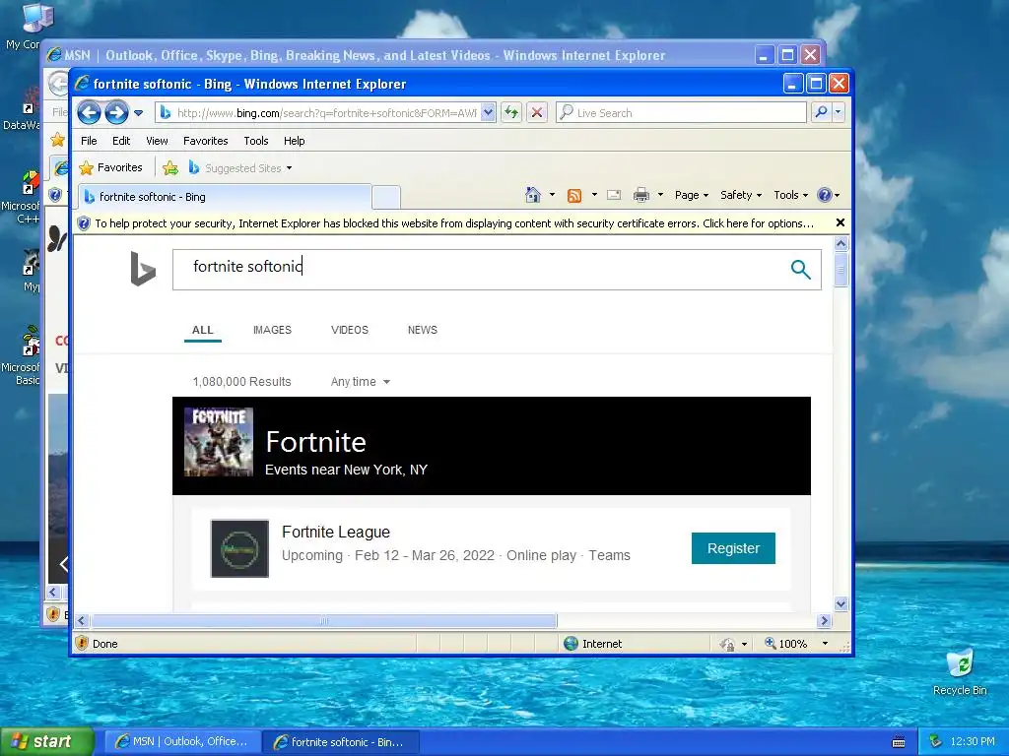Open search provider options dropdown
This screenshot has height=756, width=1009.
click(x=838, y=112)
